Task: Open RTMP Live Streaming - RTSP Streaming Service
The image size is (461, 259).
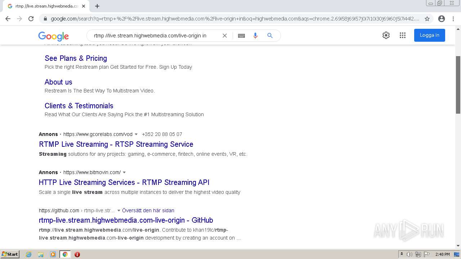Action: click(x=116, y=144)
